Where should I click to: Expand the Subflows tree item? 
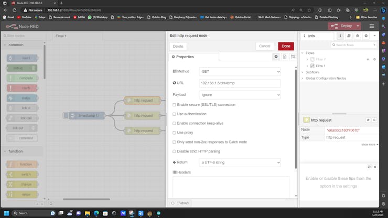click(x=303, y=72)
